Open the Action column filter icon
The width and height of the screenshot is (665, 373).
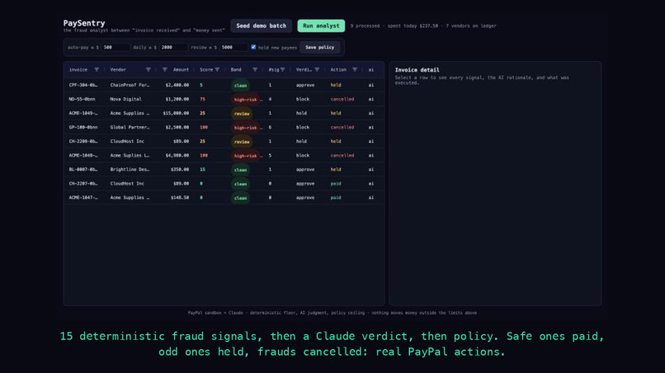[355, 70]
